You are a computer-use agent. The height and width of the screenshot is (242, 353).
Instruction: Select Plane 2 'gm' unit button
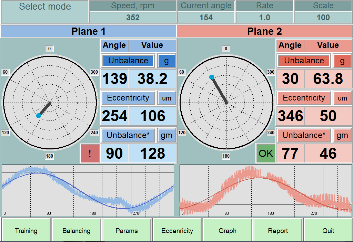coord(342,136)
